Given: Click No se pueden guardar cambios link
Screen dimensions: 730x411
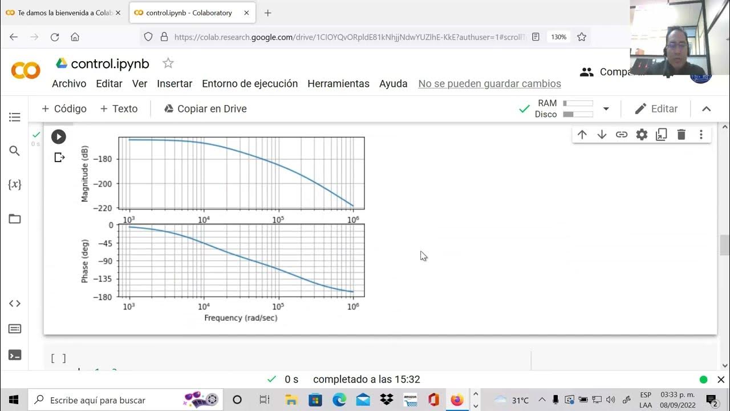Looking at the screenshot, I should [489, 83].
